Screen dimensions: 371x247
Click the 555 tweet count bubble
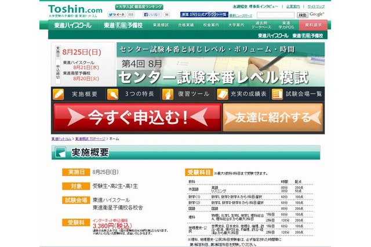130,14
